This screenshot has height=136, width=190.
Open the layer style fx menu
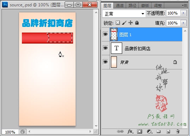pos(130,131)
